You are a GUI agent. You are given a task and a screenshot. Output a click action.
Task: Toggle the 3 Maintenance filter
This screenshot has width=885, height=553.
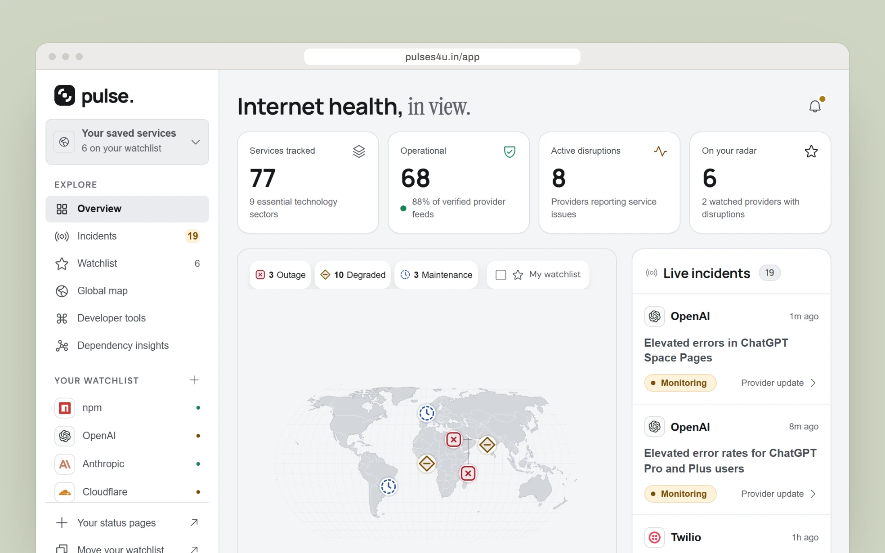coord(436,275)
